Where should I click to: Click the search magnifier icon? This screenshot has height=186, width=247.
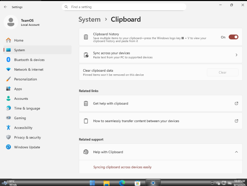pos(66,7)
